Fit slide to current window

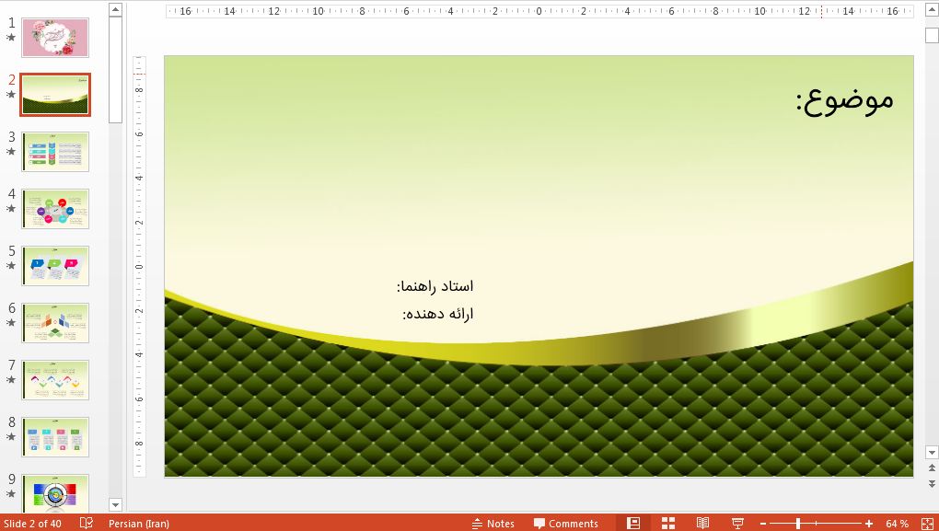pyautogui.click(x=926, y=523)
